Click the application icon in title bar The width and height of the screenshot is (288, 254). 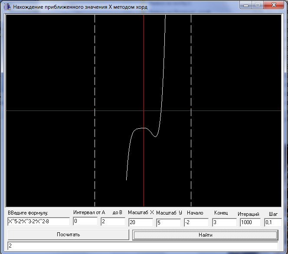tap(7, 7)
